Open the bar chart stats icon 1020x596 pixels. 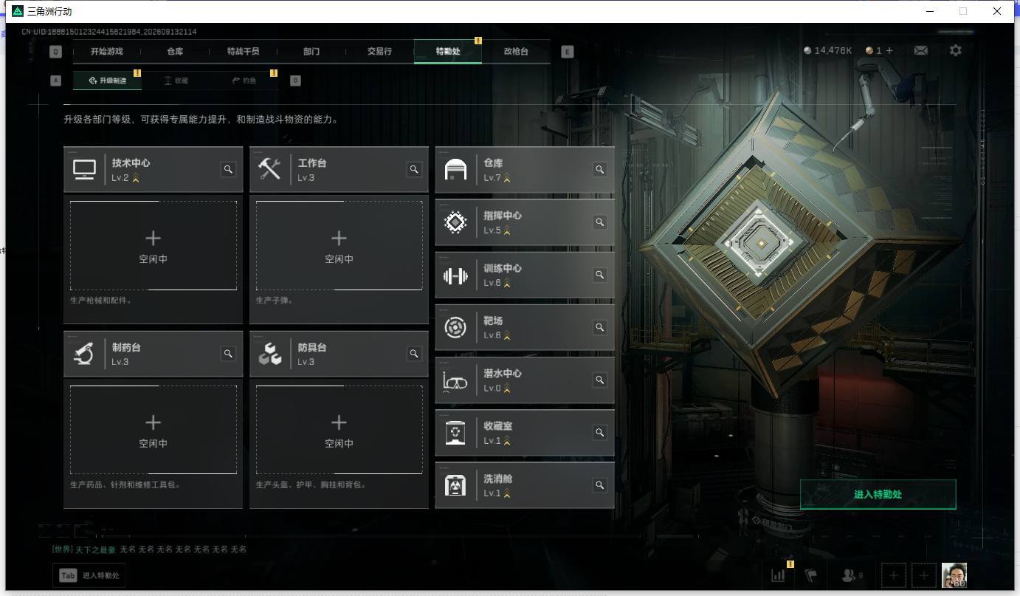point(778,575)
